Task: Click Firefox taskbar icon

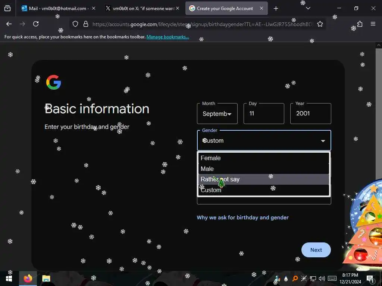Action: [x=28, y=279]
